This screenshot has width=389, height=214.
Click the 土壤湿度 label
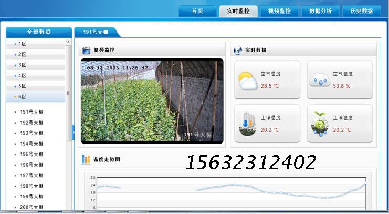click(x=343, y=118)
